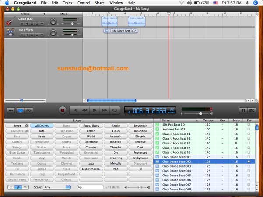Go to the beginning of the song
263x197 pixels.
[75, 110]
